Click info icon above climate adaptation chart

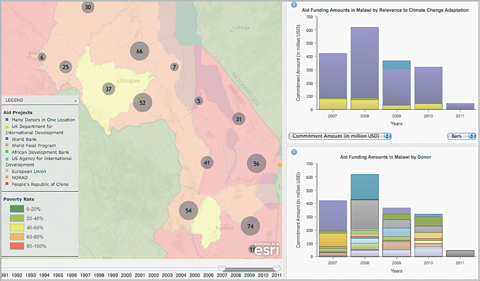click(294, 5)
